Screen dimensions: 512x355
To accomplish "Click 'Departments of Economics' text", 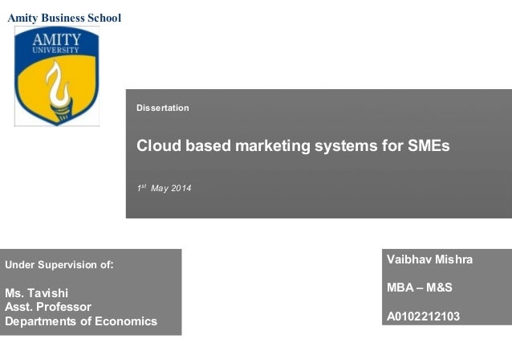I will [81, 321].
